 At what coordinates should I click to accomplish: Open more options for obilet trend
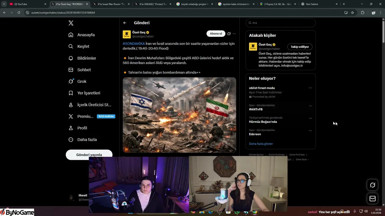310,88
